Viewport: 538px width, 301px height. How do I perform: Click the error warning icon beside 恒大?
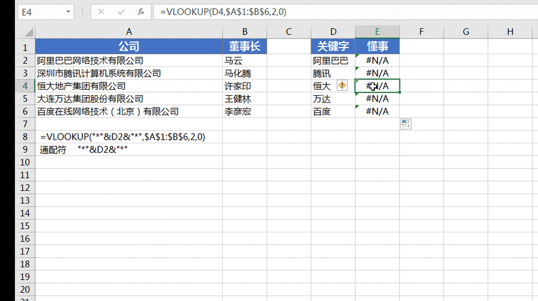pos(342,85)
